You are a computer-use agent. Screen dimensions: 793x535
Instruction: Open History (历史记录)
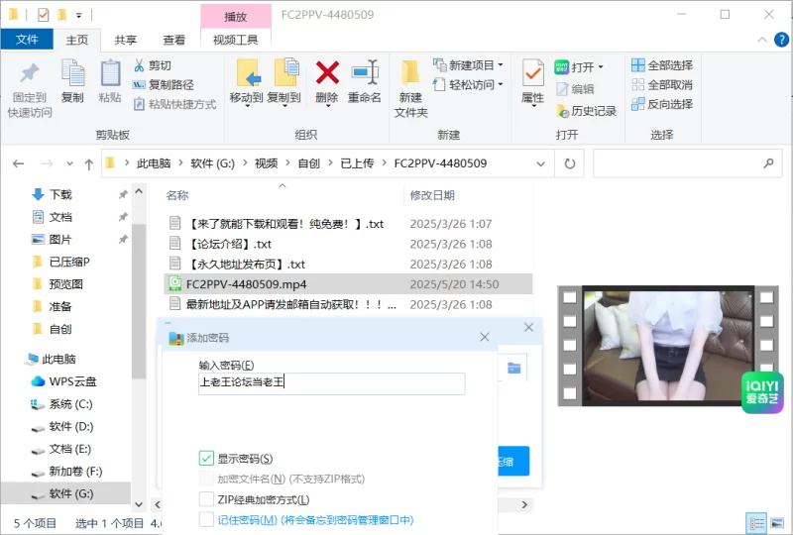point(586,111)
